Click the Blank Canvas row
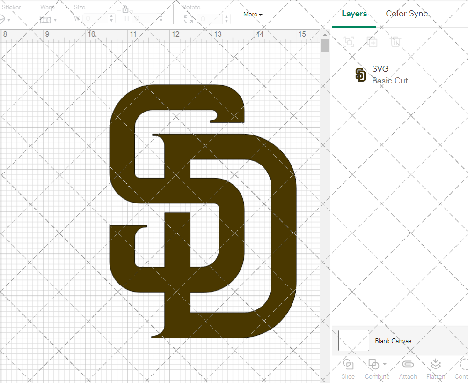 pos(393,341)
